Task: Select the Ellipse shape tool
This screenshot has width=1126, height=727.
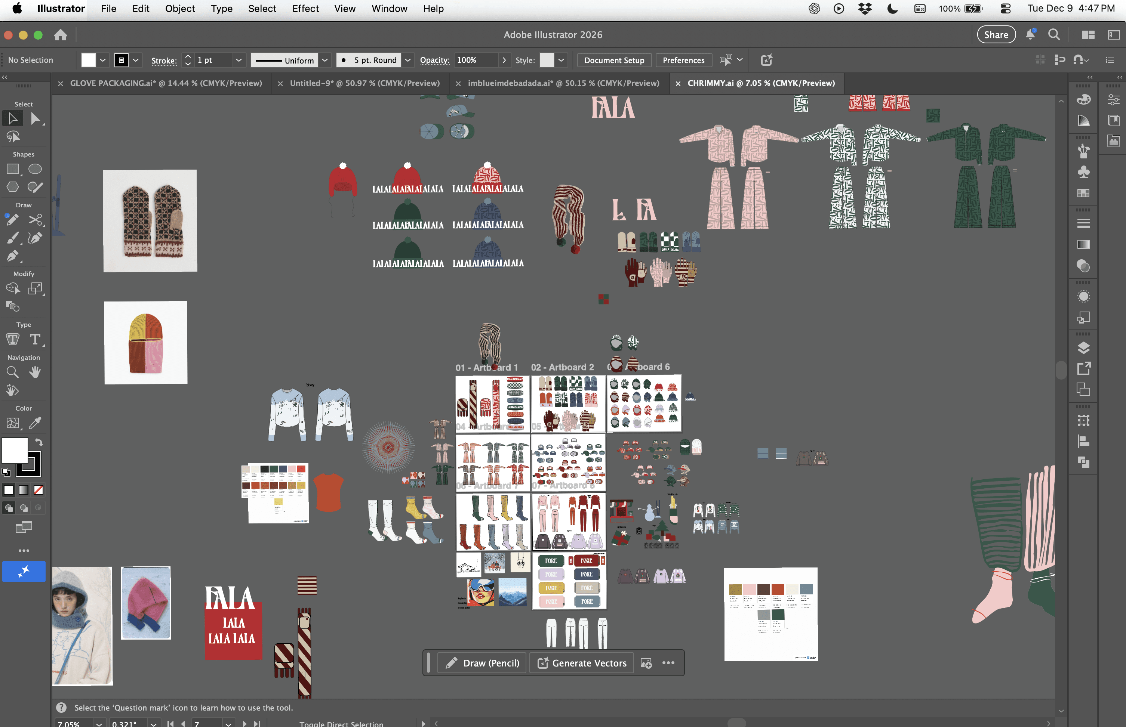Action: [35, 169]
